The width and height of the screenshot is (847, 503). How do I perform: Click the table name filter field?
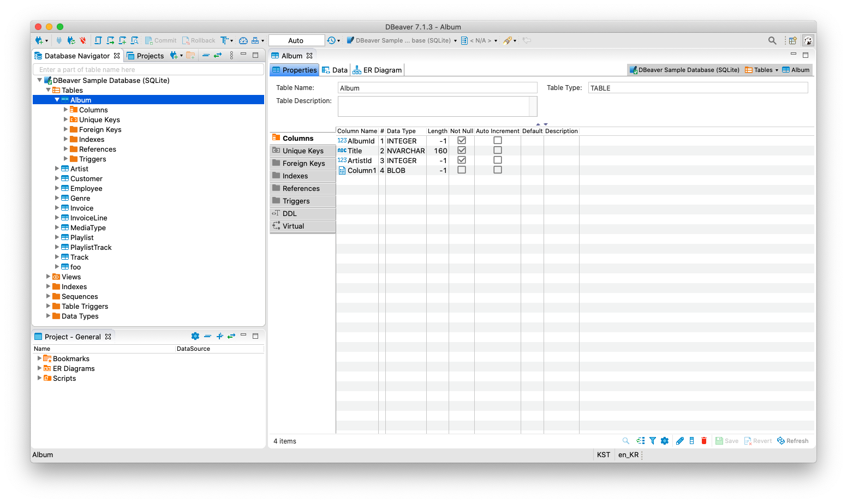(148, 69)
